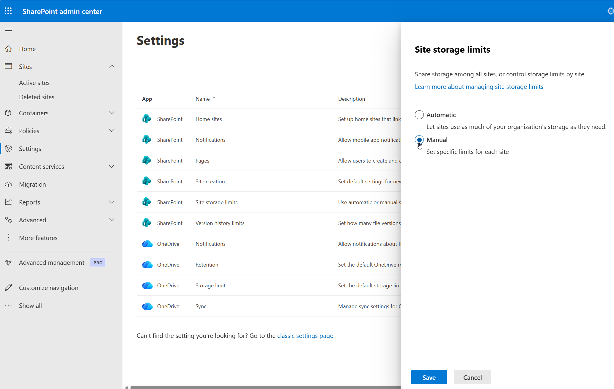Select the Automatic radio button

coord(419,115)
